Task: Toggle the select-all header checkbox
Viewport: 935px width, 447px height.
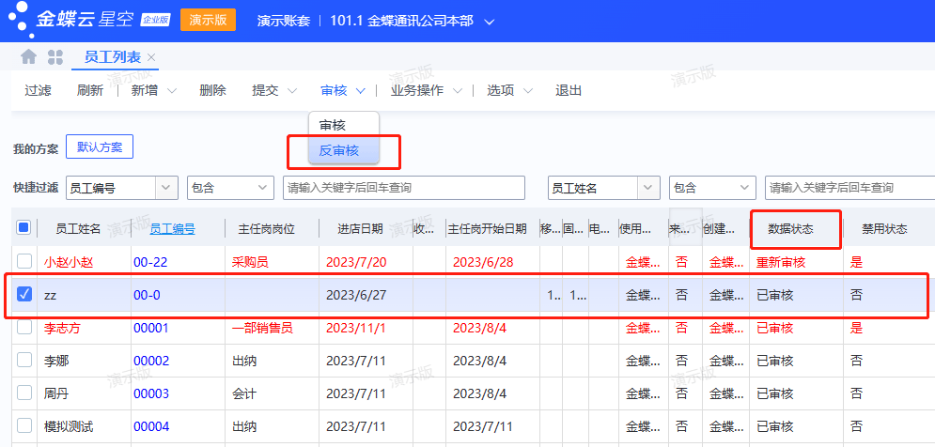Action: [x=23, y=227]
